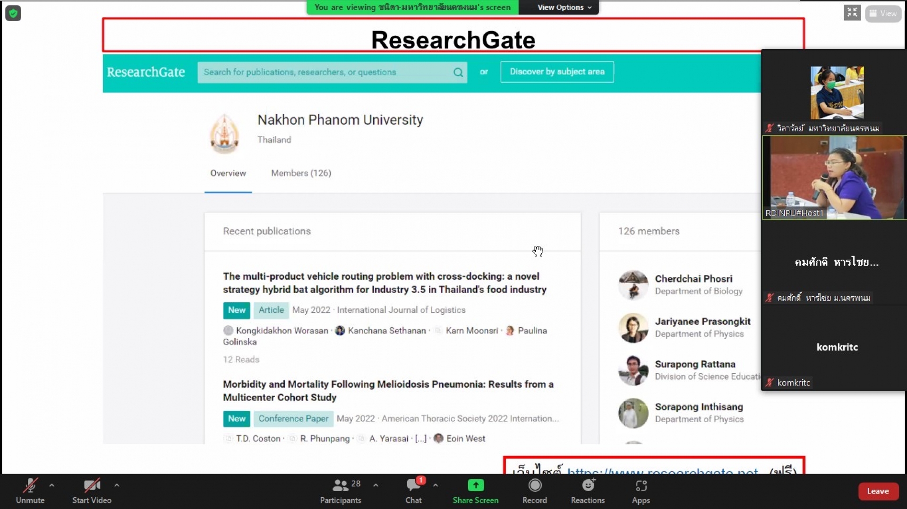907x509 pixels.
Task: Click the 126 members heading
Action: [649, 231]
